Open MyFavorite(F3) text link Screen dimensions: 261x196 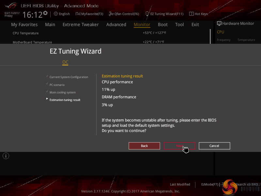coord(92,14)
